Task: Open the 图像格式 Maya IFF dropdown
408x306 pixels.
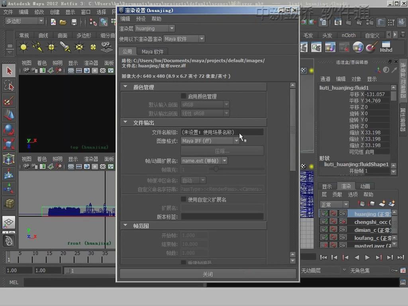Action: coord(210,141)
